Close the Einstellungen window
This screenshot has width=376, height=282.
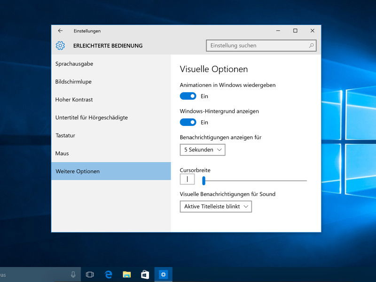click(312, 31)
